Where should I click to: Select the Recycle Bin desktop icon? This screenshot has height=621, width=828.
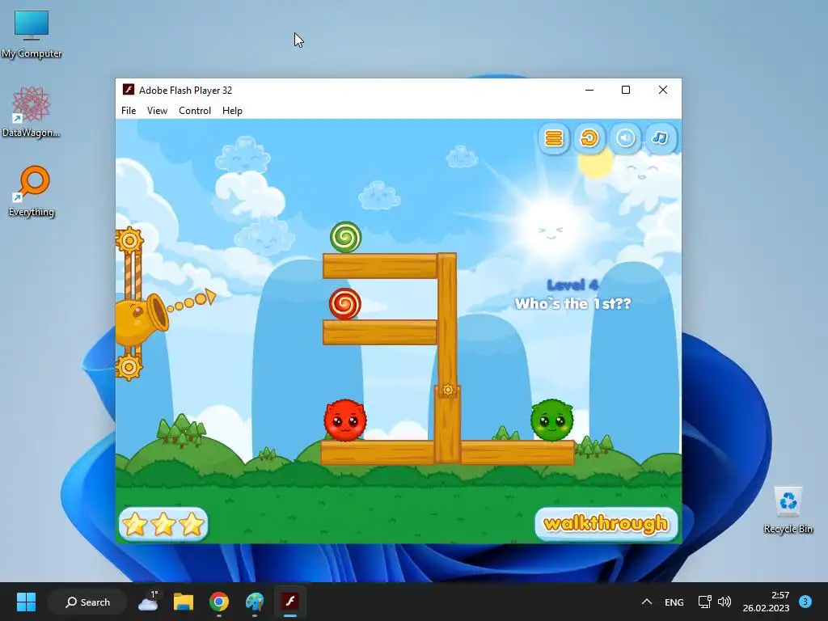788,510
